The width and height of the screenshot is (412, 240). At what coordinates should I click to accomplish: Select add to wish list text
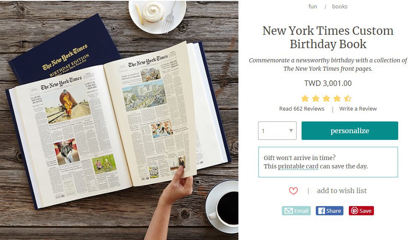(x=341, y=191)
